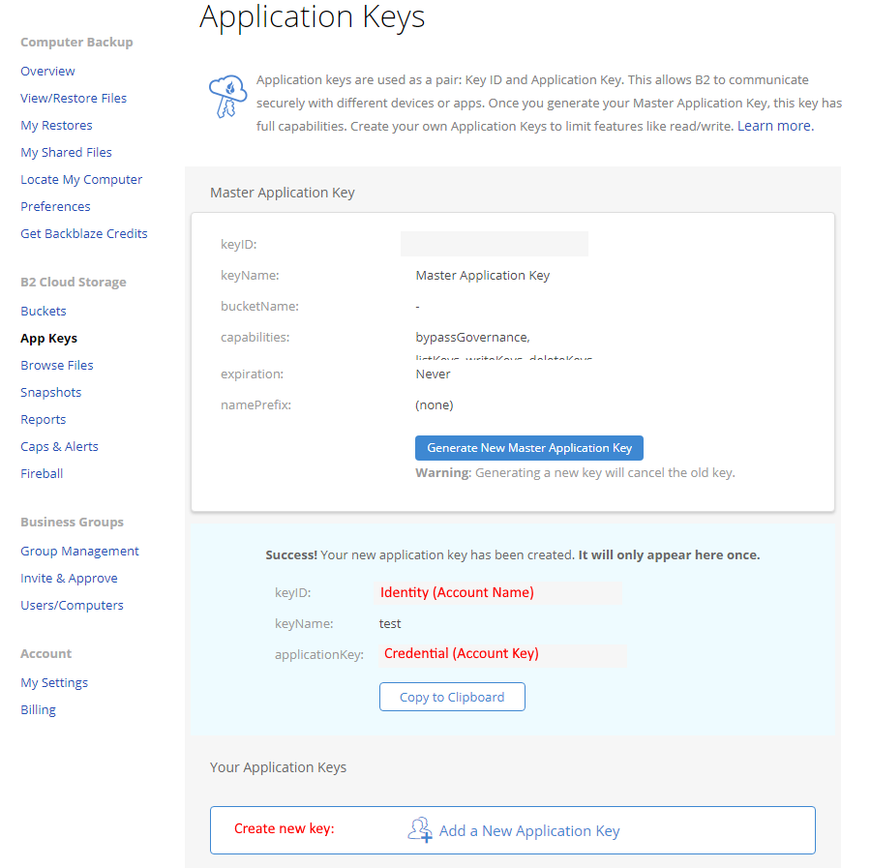The width and height of the screenshot is (871, 868).
Task: Open Billing page
Action: click(x=39, y=709)
